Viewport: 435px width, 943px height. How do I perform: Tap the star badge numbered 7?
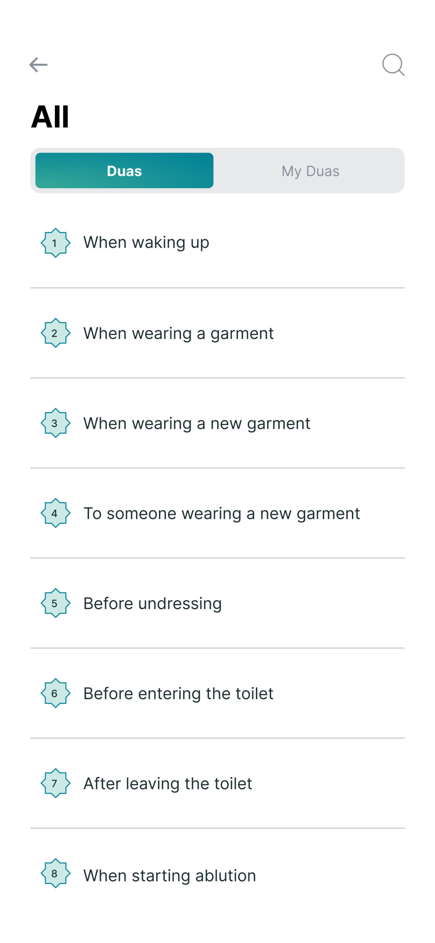click(x=55, y=783)
